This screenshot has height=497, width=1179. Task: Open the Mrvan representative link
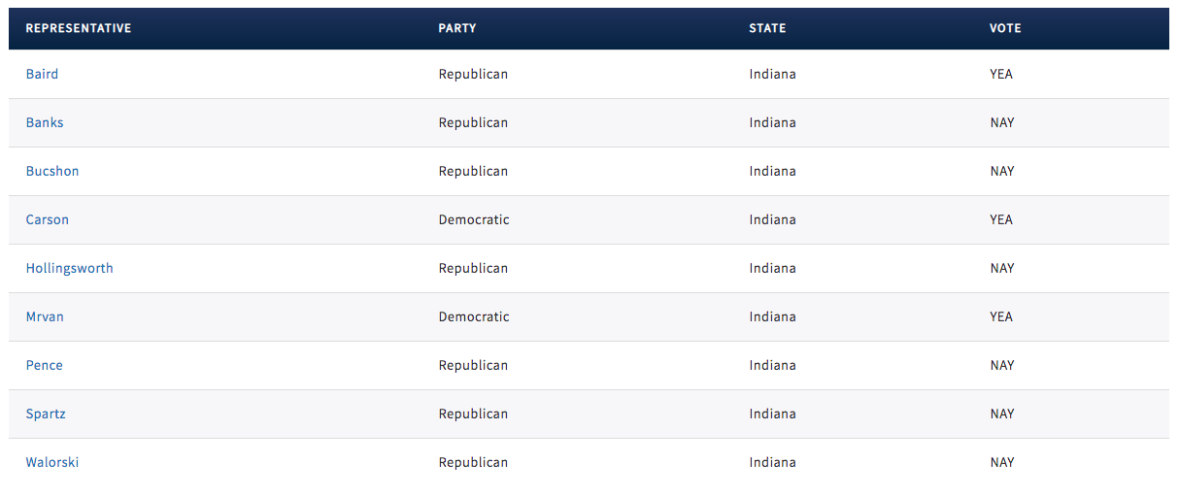click(x=45, y=316)
